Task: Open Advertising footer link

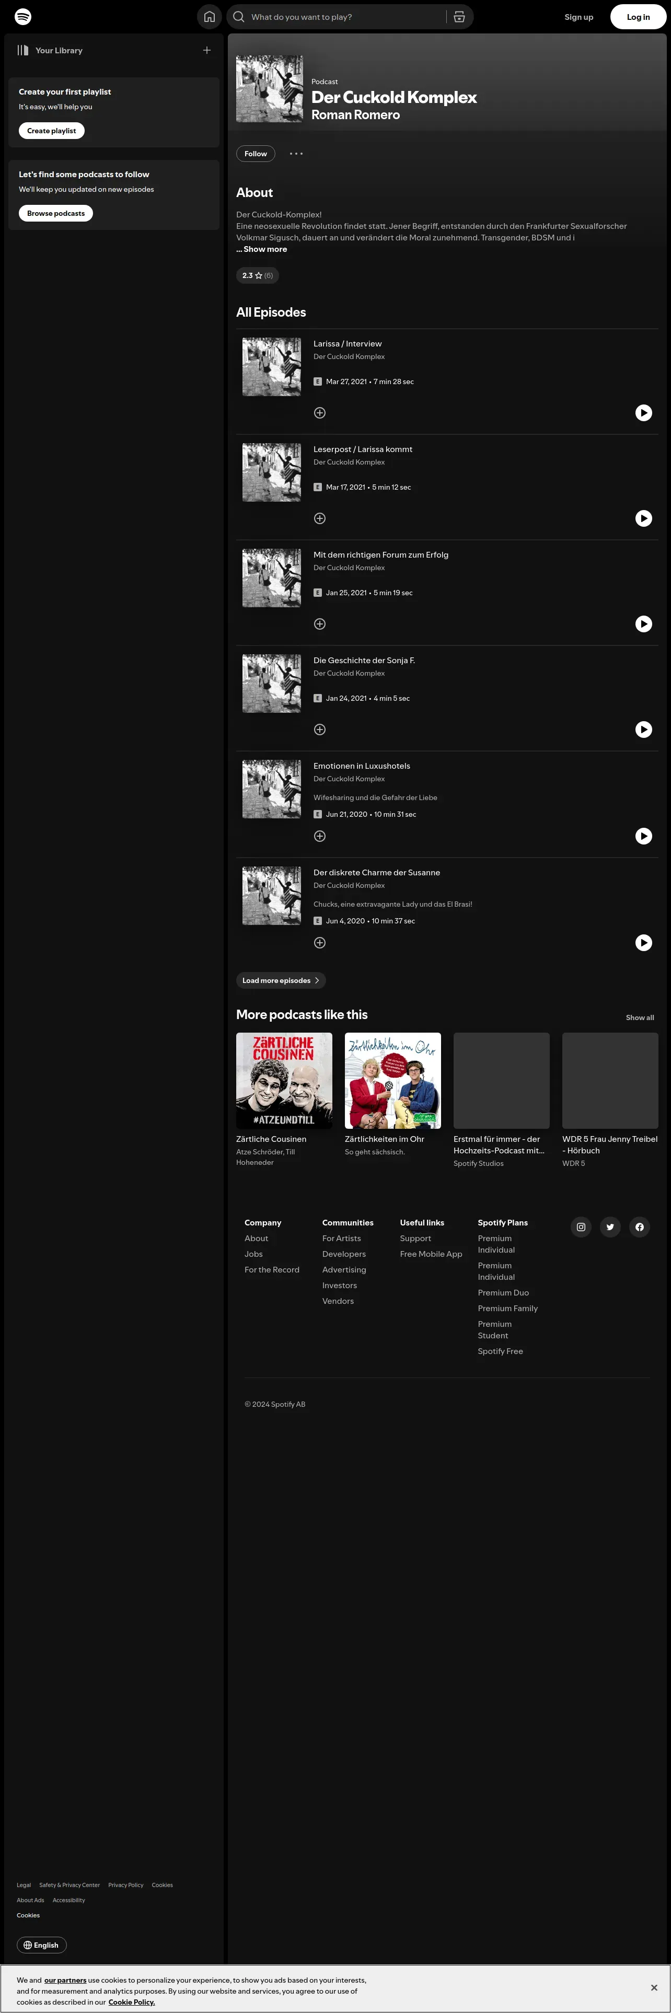Action: (344, 1270)
